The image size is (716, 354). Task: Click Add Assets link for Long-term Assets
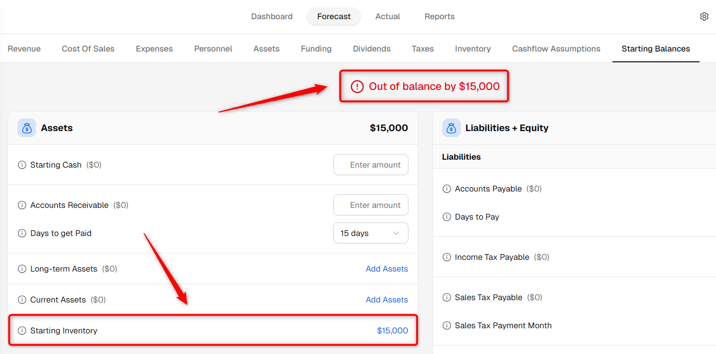click(387, 269)
